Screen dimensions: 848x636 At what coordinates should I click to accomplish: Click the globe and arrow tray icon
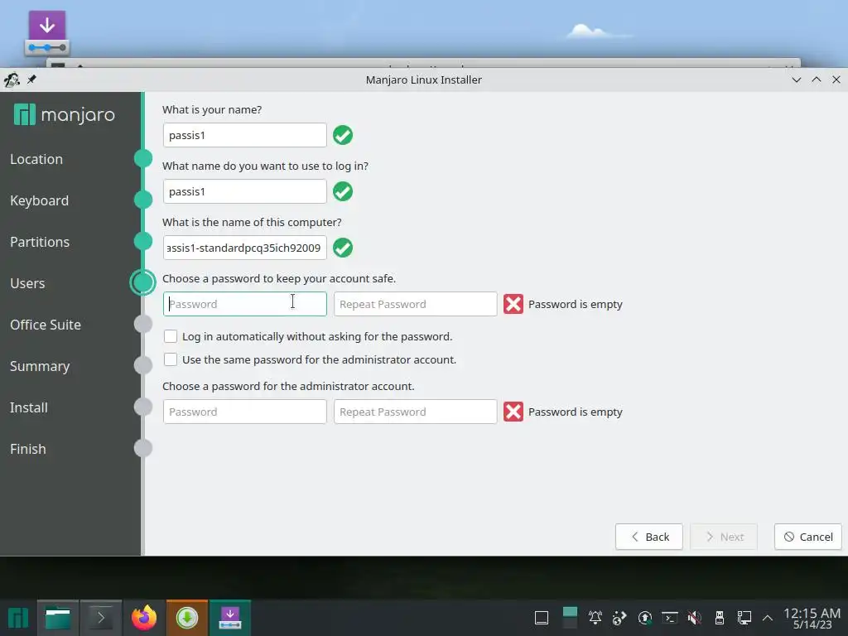(619, 618)
